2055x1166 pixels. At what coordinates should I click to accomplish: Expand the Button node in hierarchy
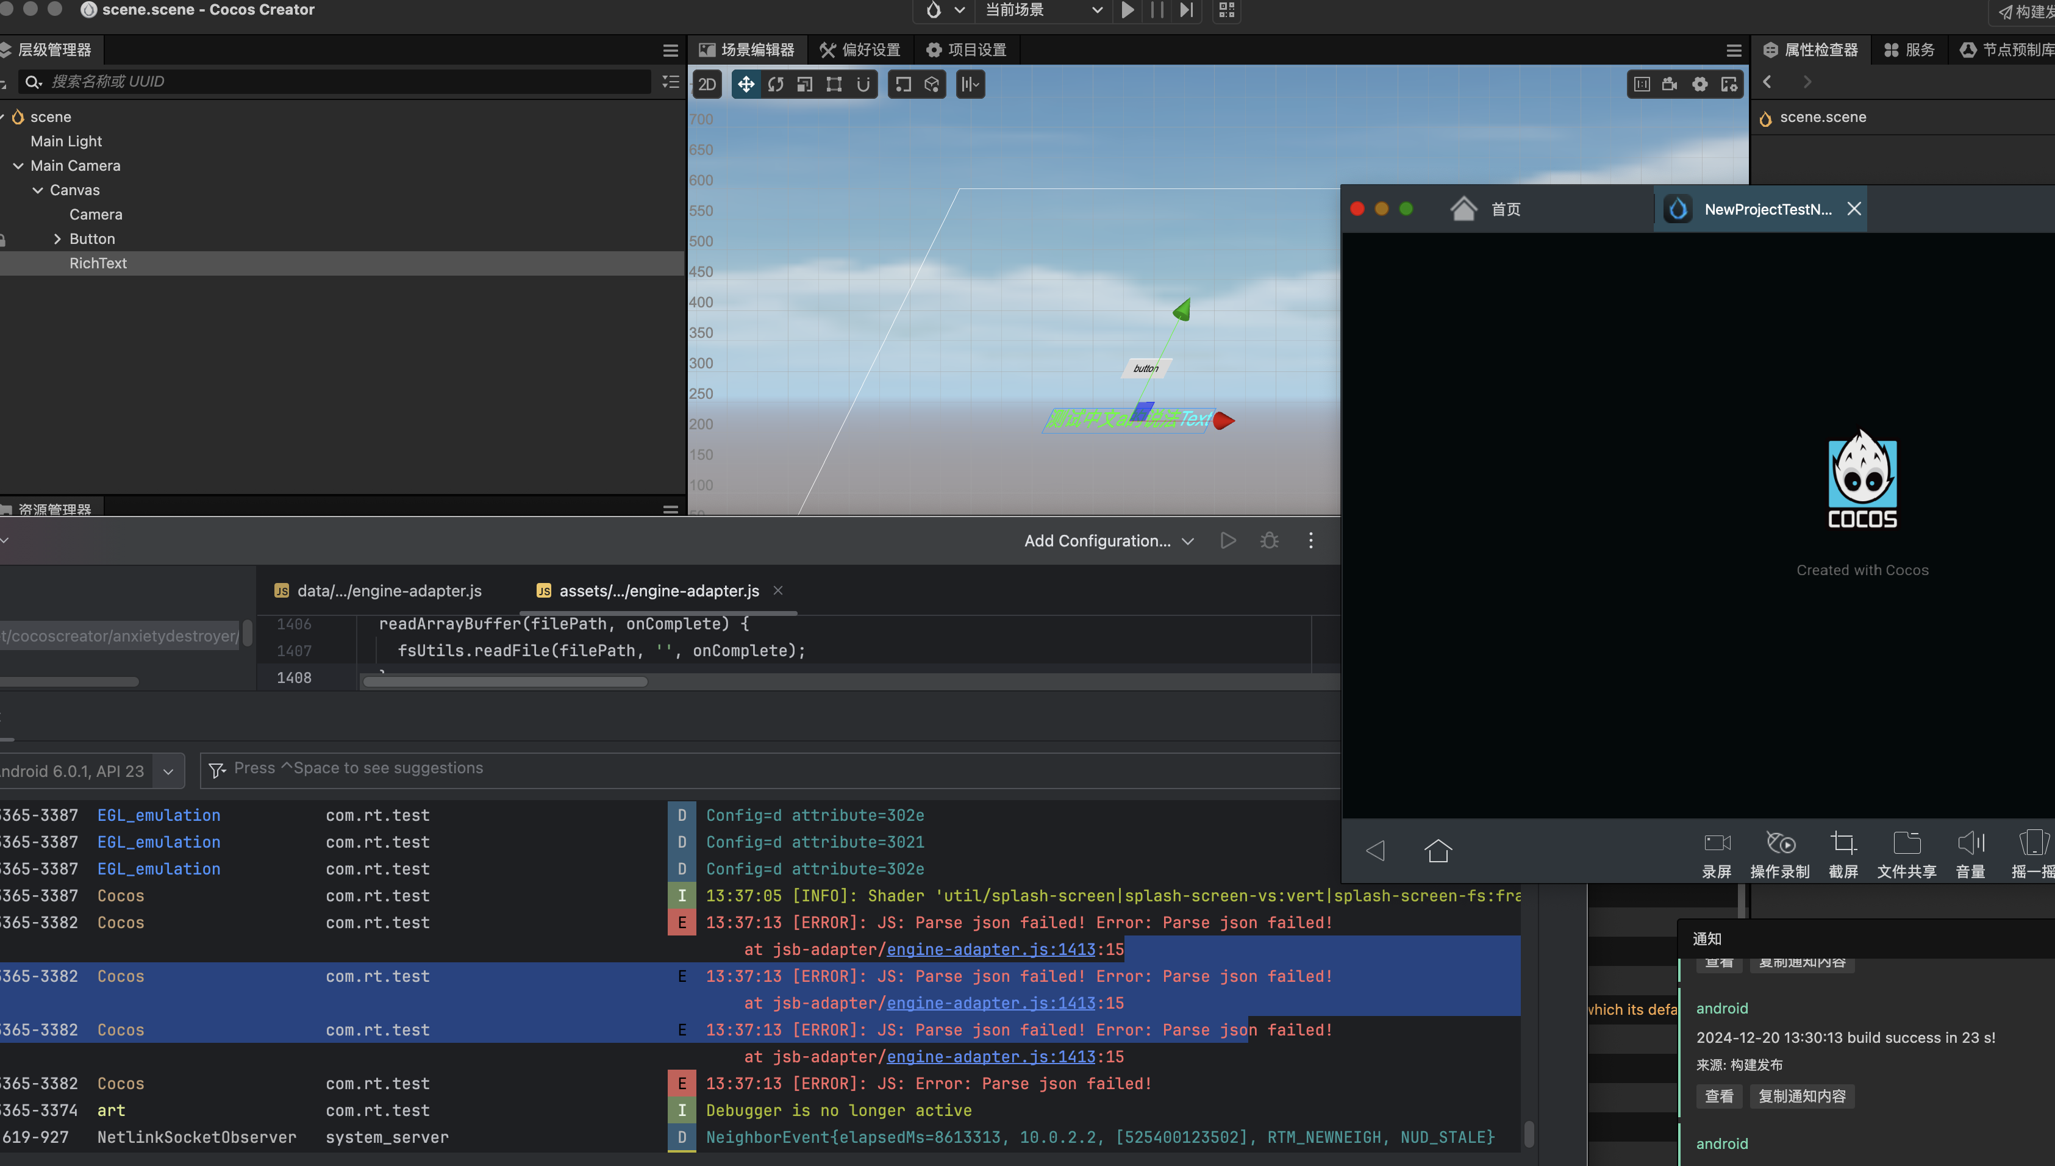click(57, 238)
